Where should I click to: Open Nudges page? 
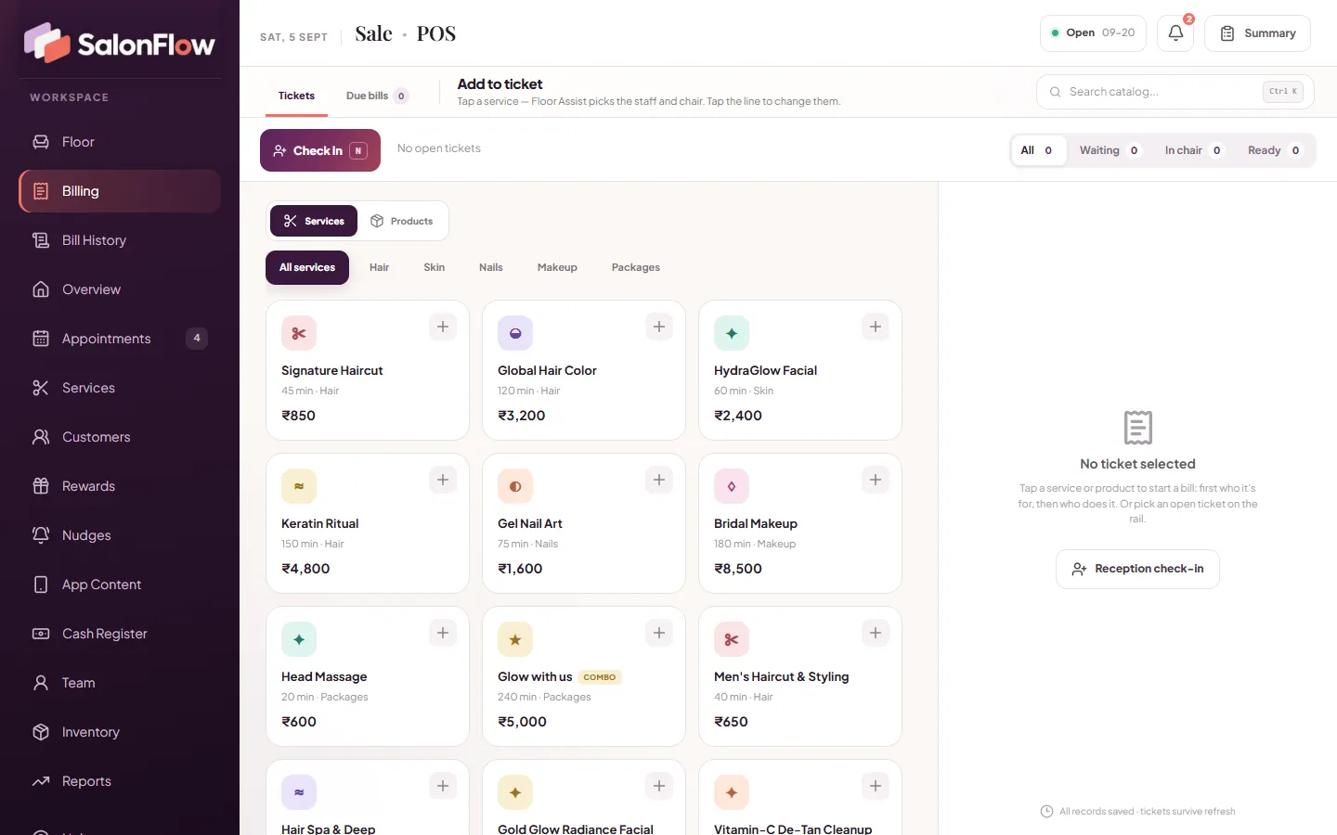coord(120,535)
